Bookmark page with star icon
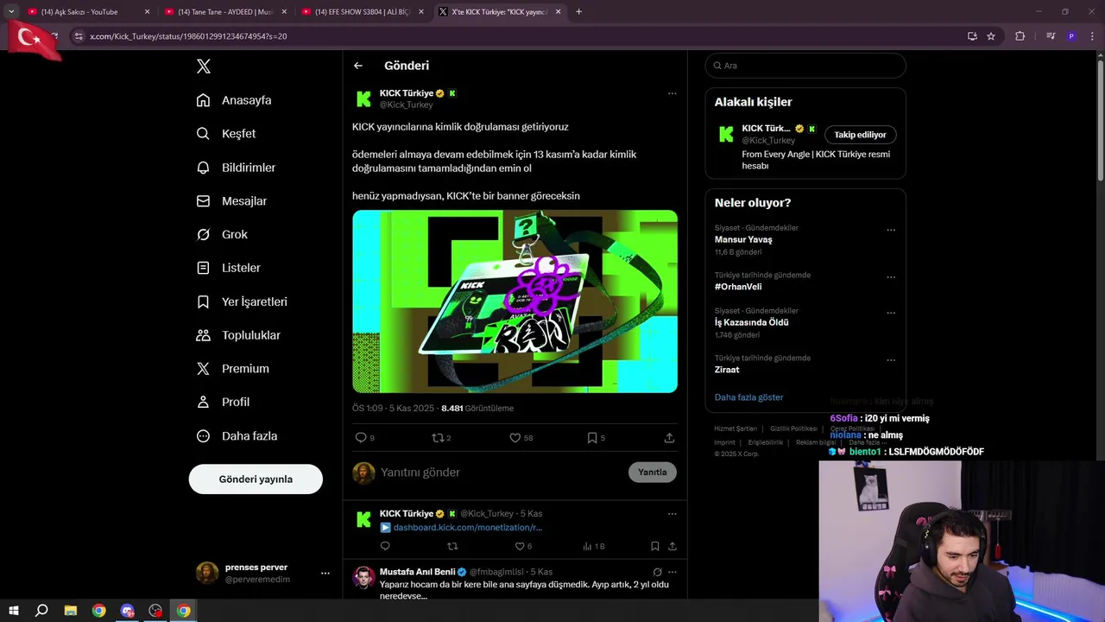This screenshot has height=622, width=1105. point(991,36)
